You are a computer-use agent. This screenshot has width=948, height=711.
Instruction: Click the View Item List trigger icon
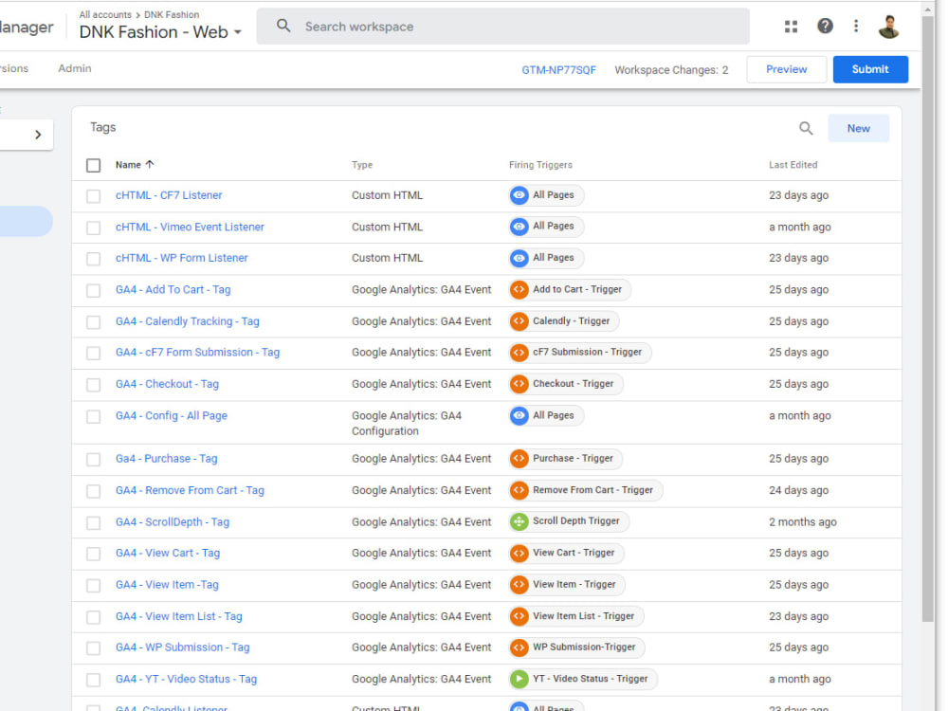point(519,616)
